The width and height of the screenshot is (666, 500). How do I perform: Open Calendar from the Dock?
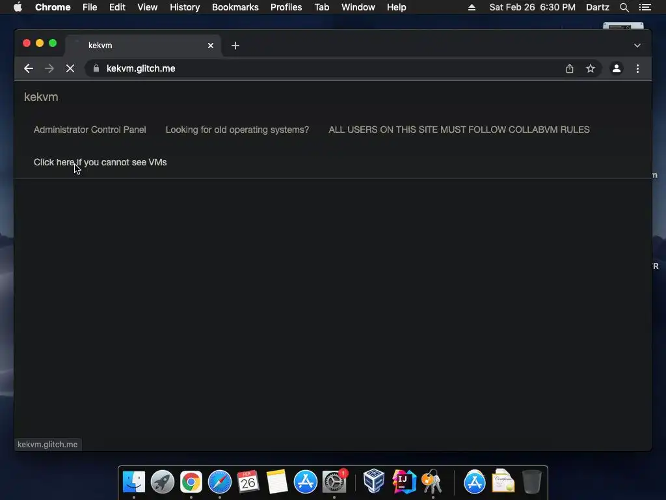[x=248, y=482]
